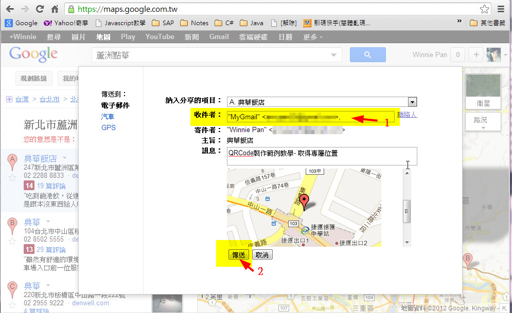Click the browser forward arrow
This screenshot has height=313, width=512.
click(x=25, y=9)
